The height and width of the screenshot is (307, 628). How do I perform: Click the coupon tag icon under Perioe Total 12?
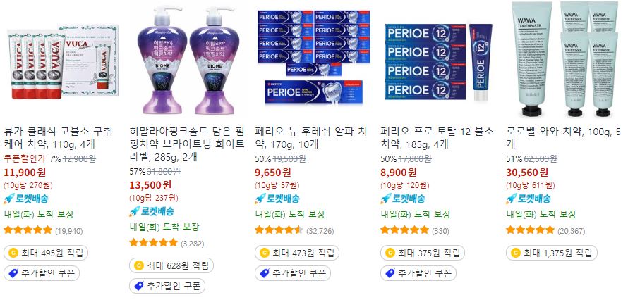[x=390, y=273]
